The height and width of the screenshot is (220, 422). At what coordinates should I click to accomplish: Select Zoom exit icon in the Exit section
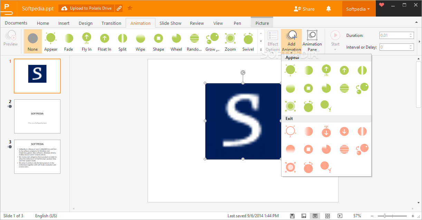point(290,167)
